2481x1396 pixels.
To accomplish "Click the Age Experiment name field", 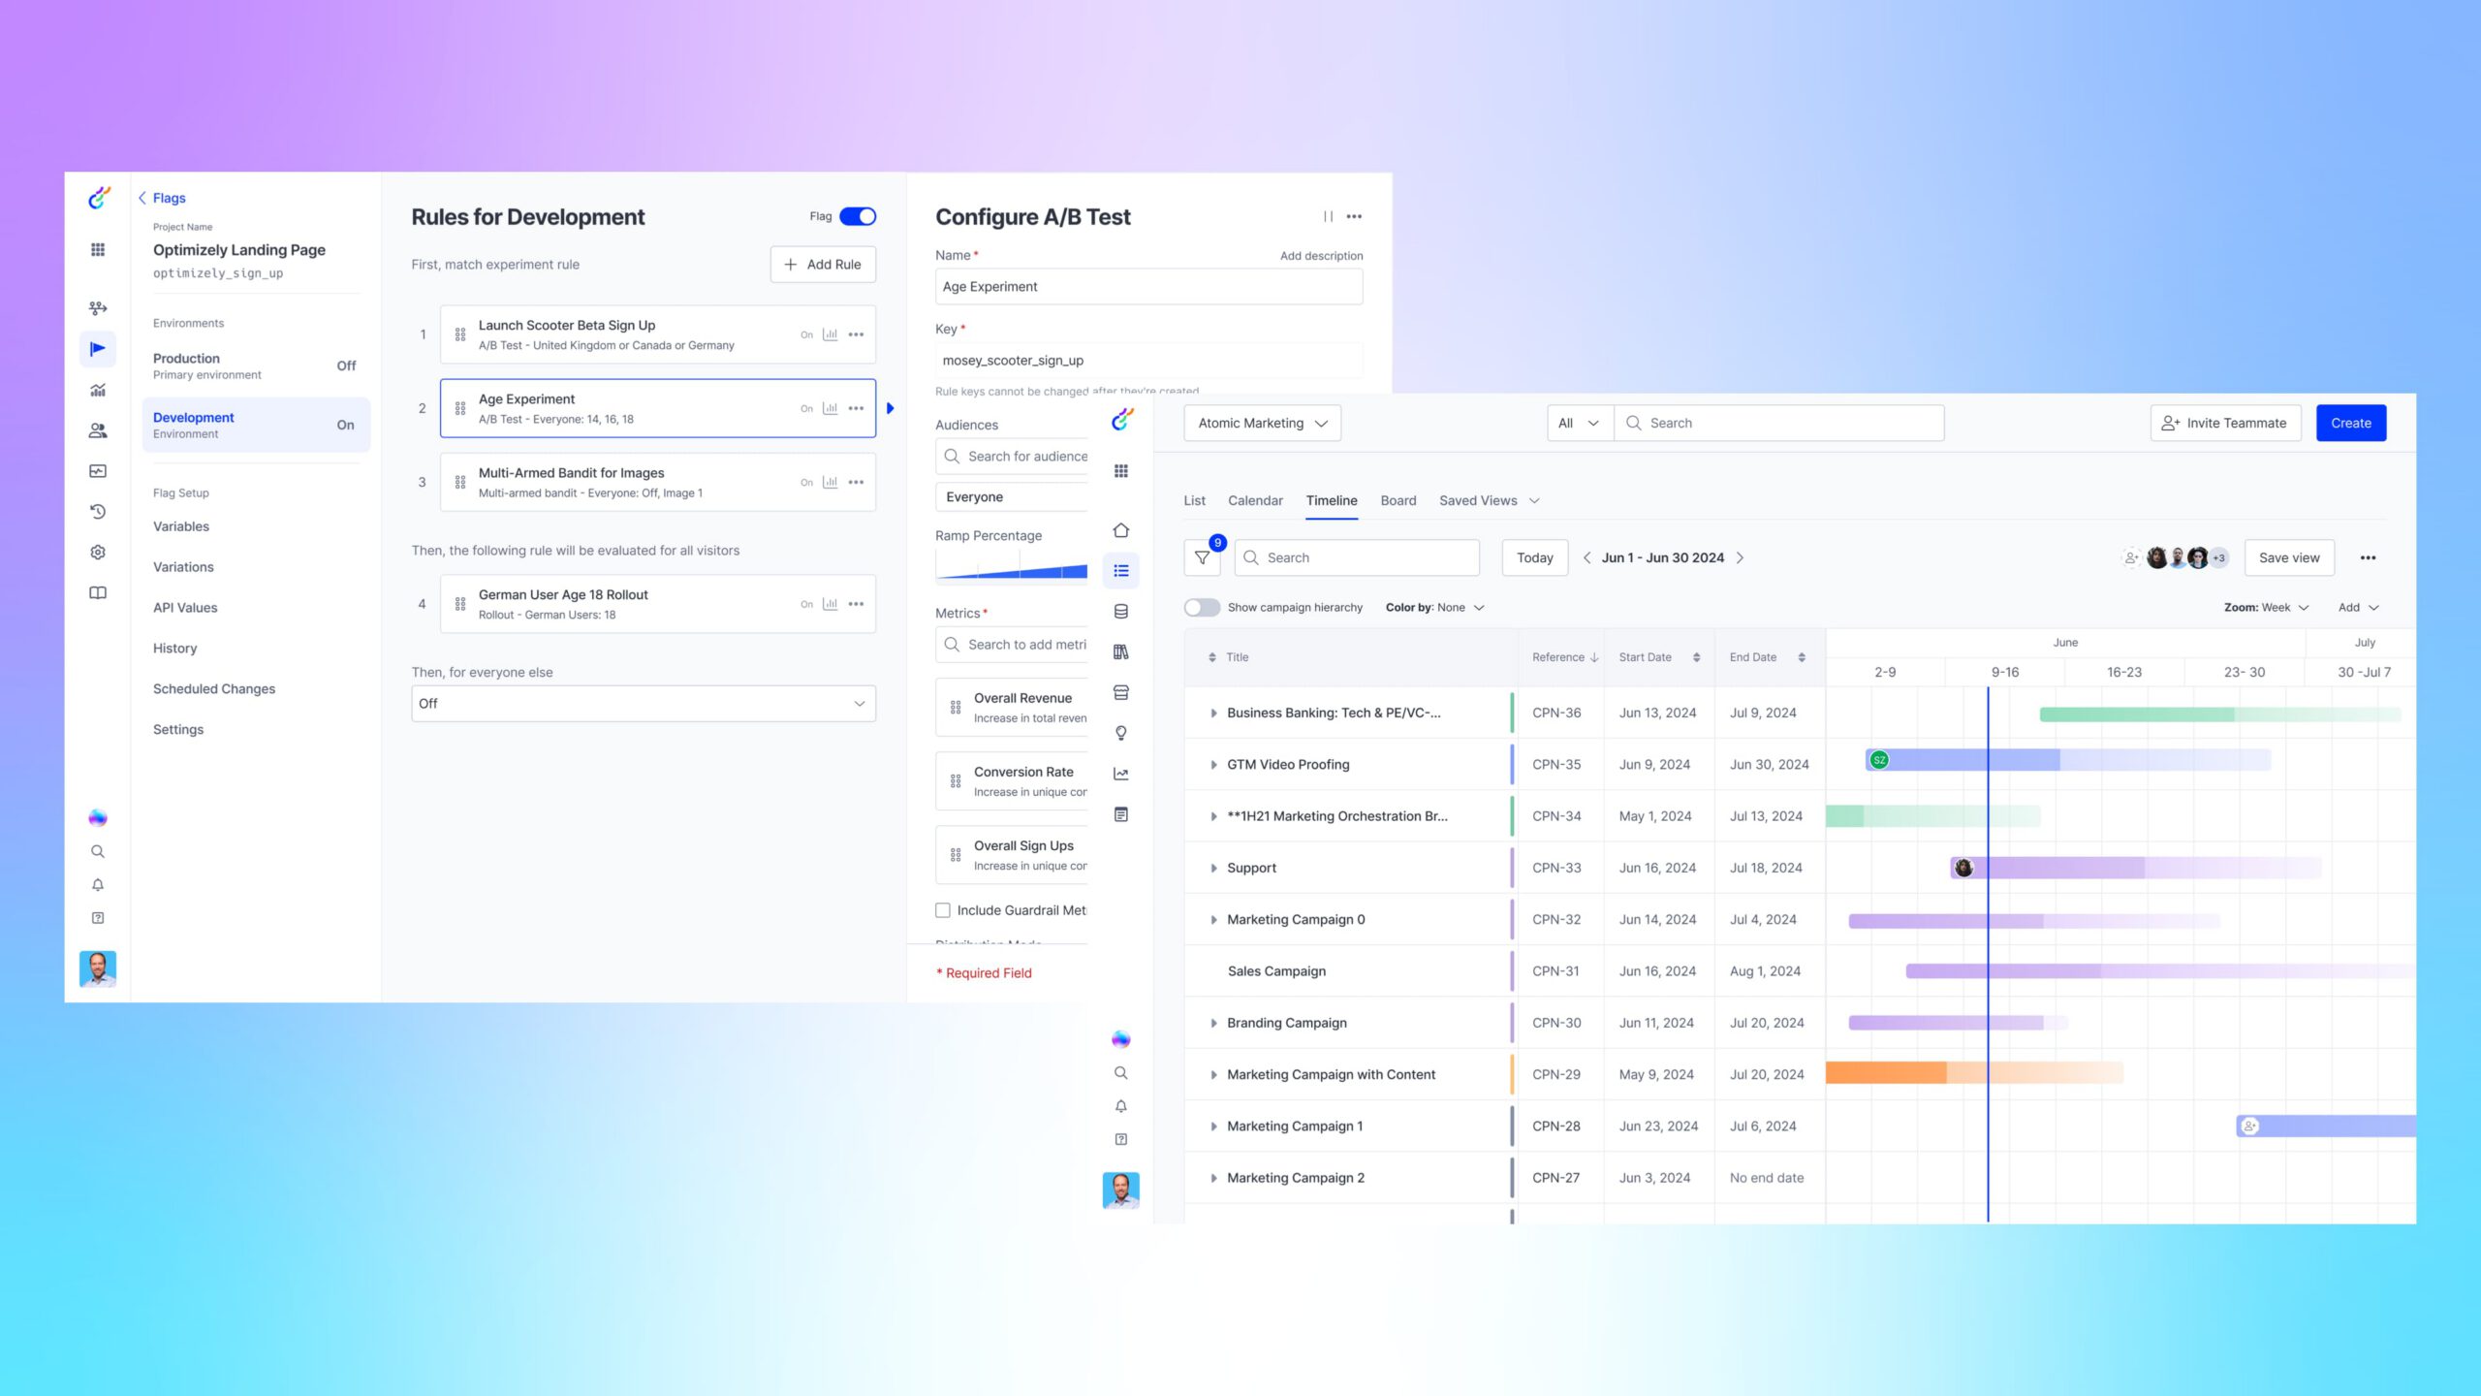I will 1148,287.
